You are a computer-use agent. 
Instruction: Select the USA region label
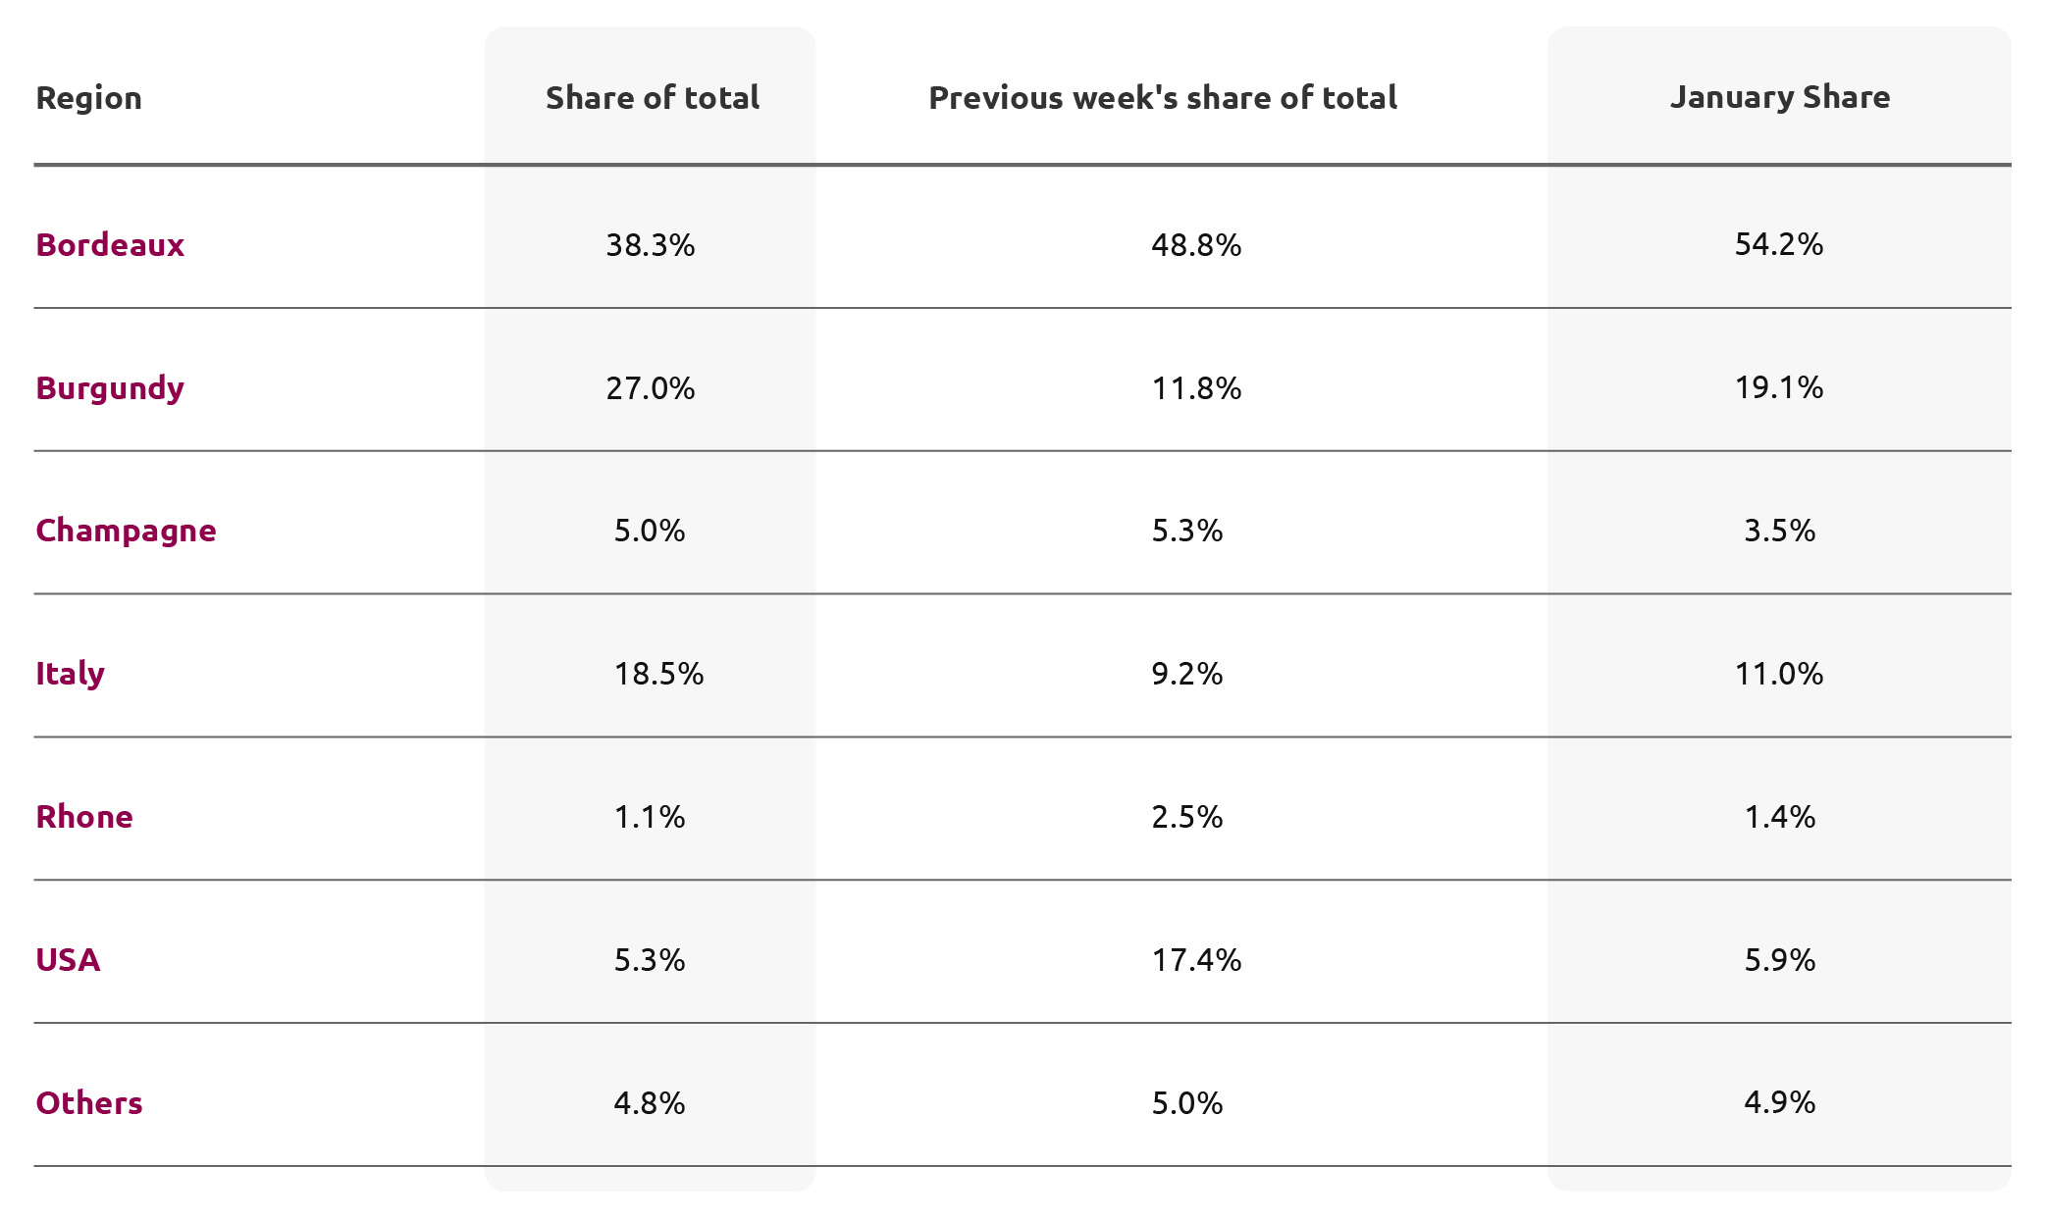coord(68,960)
